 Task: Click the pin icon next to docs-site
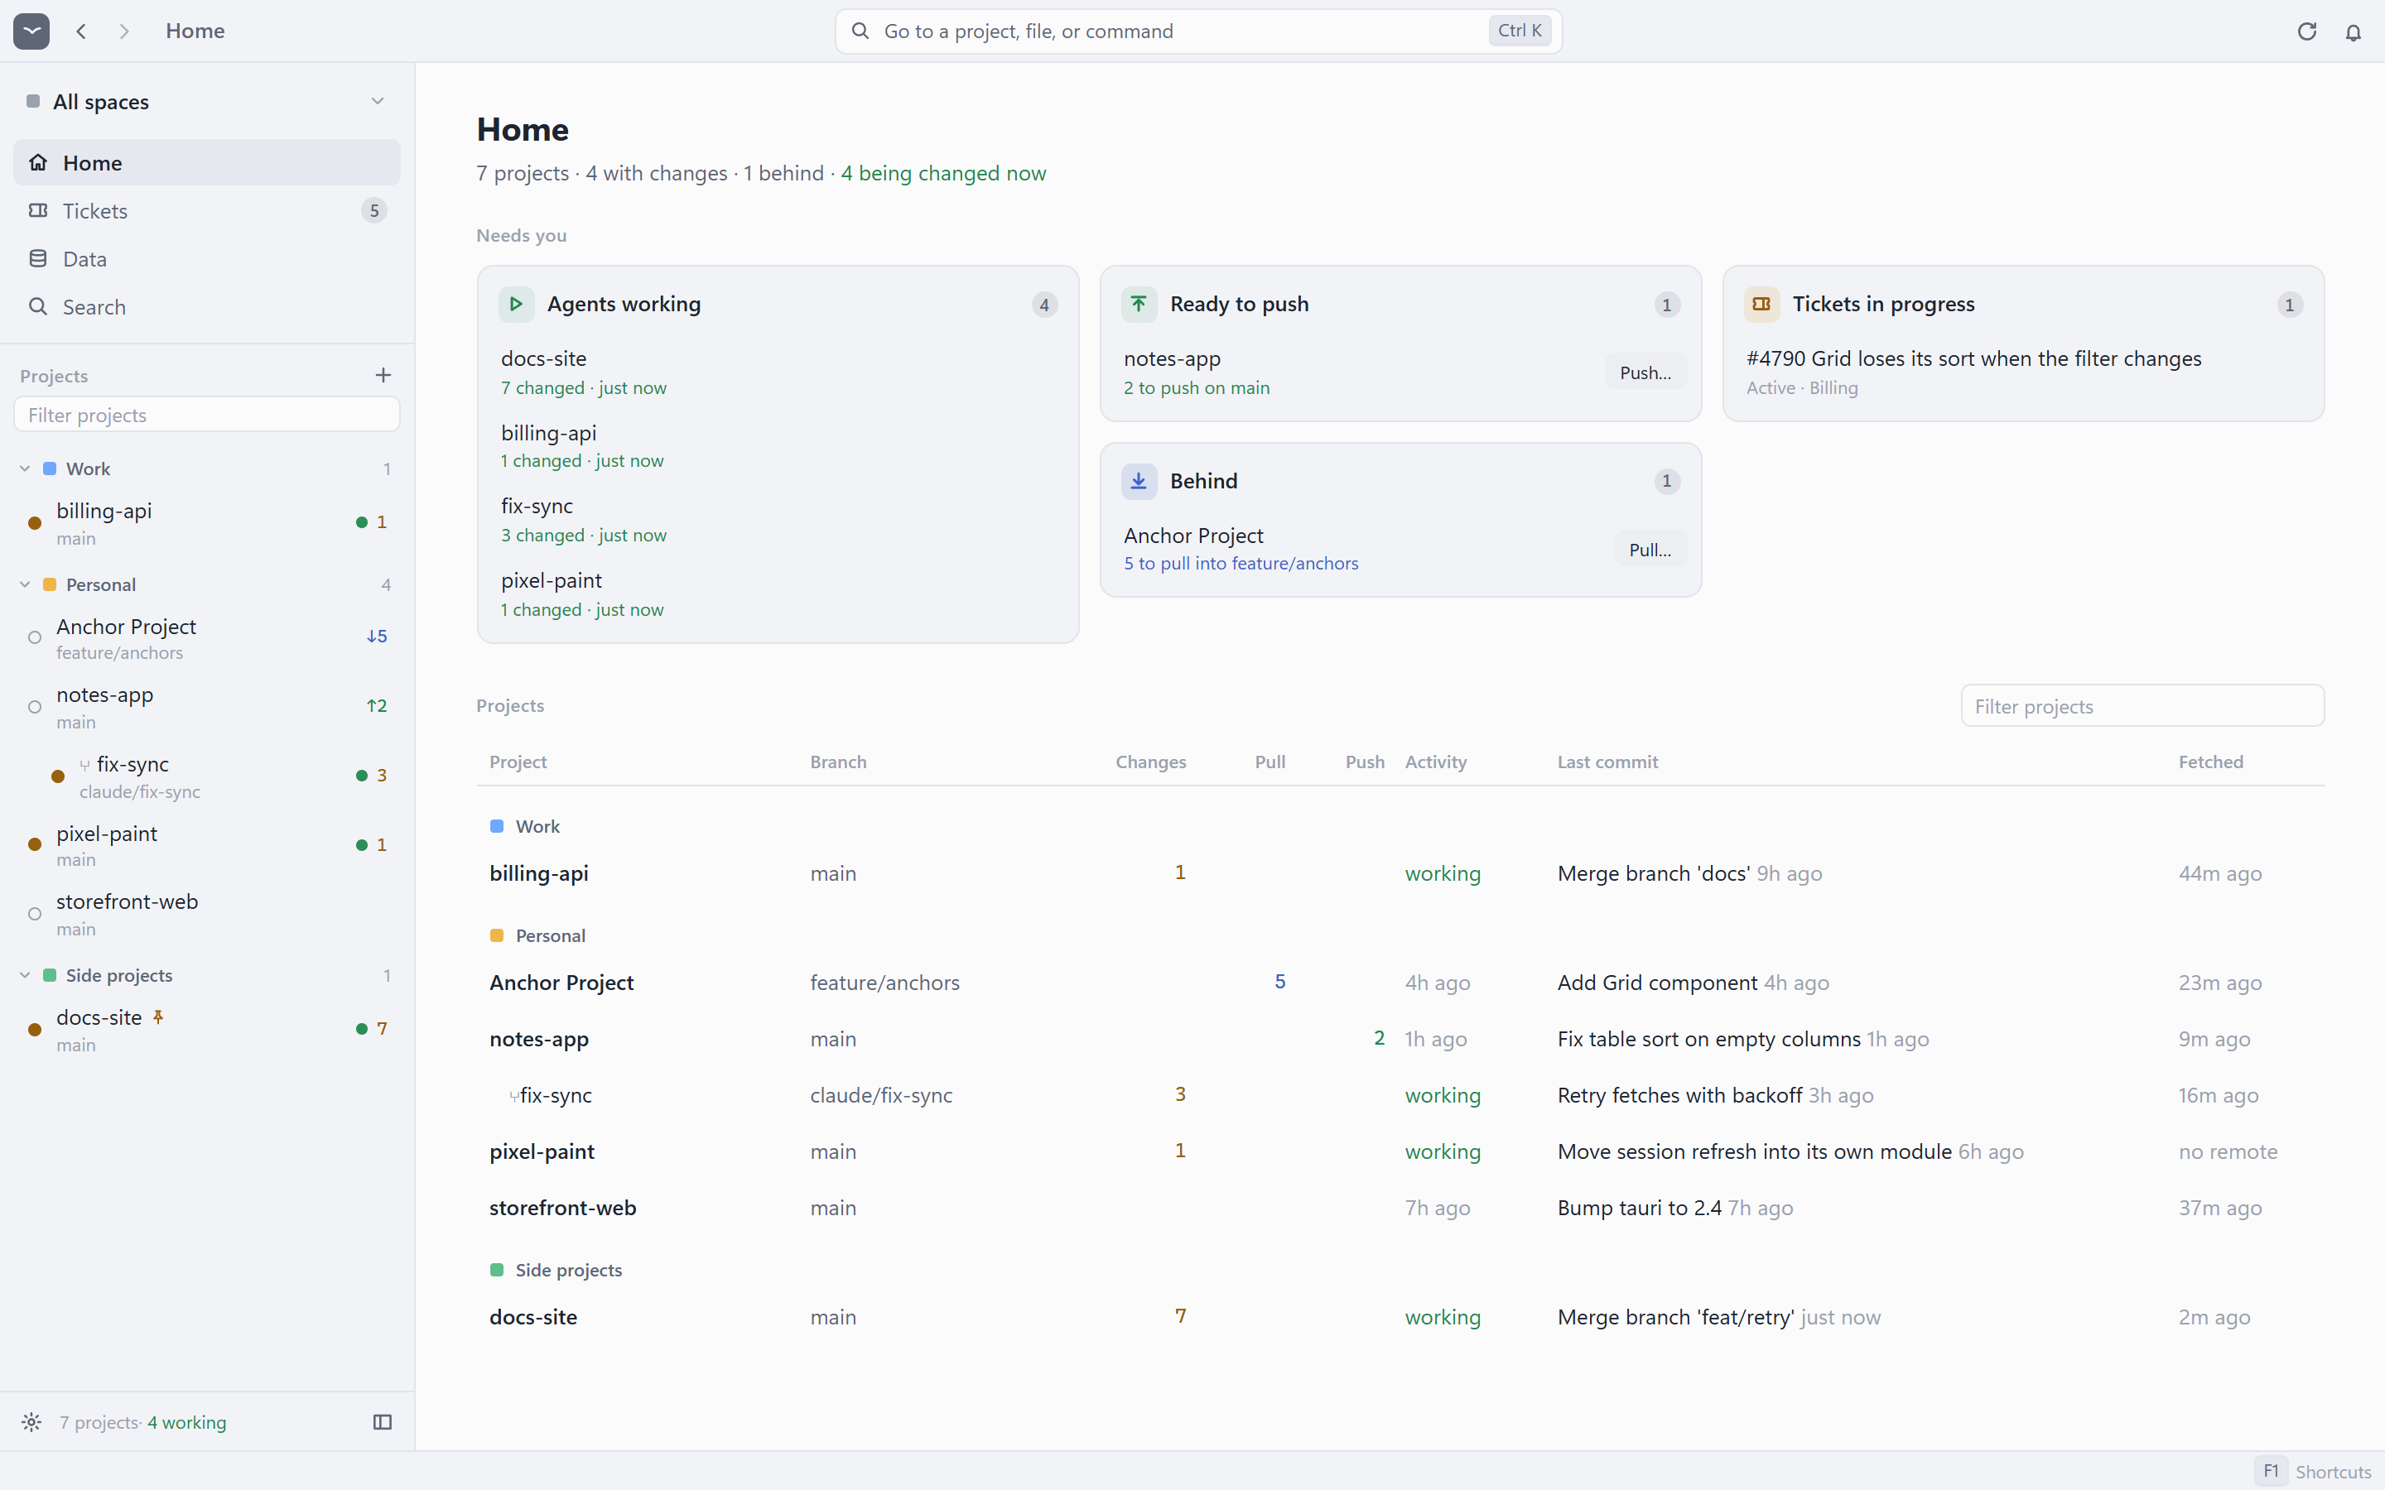[157, 1017]
